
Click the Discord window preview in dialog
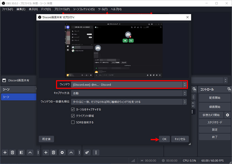point(114,50)
